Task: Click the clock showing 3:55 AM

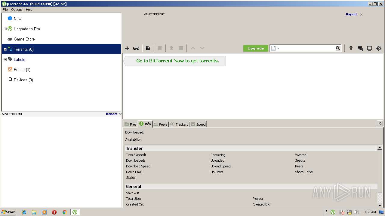Action: pos(370,212)
